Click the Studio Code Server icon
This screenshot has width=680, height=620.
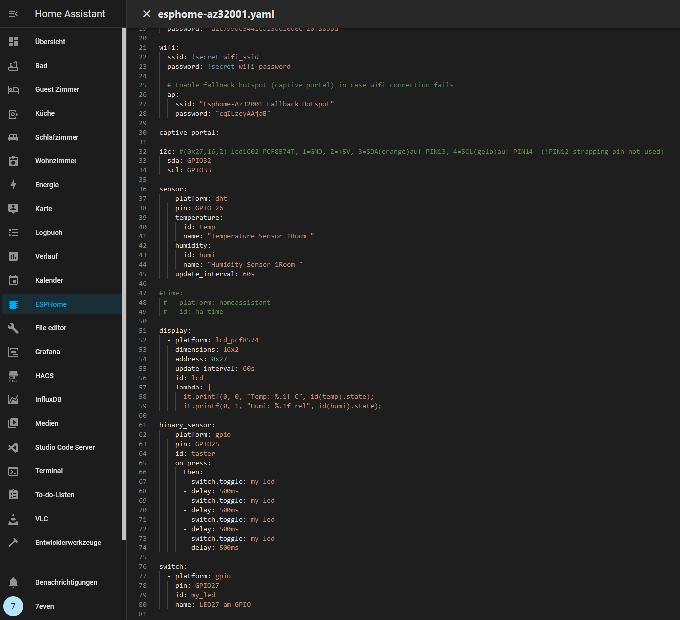13,447
